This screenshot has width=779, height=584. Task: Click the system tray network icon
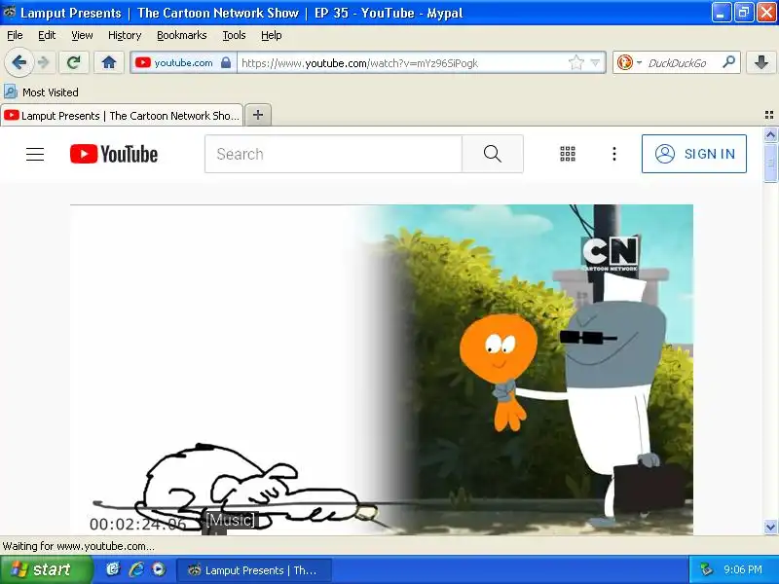[706, 569]
